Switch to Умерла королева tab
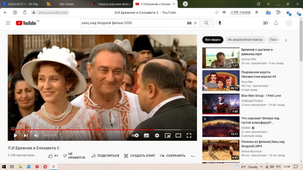303x170 pixels. [112, 4]
